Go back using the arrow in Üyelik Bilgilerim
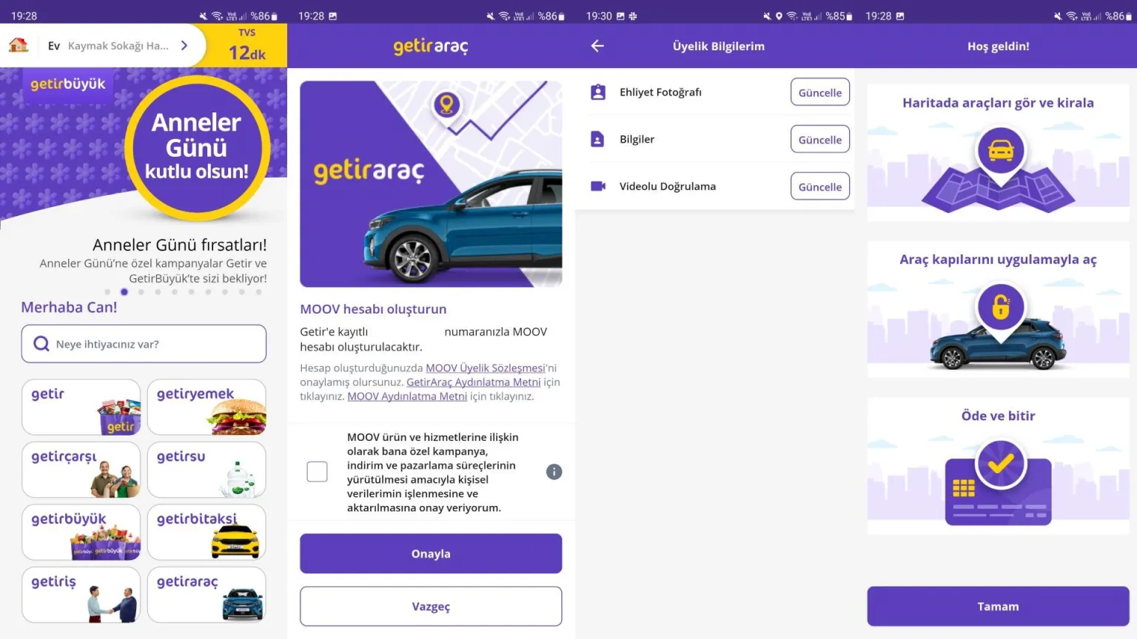The image size is (1137, 639). click(597, 46)
